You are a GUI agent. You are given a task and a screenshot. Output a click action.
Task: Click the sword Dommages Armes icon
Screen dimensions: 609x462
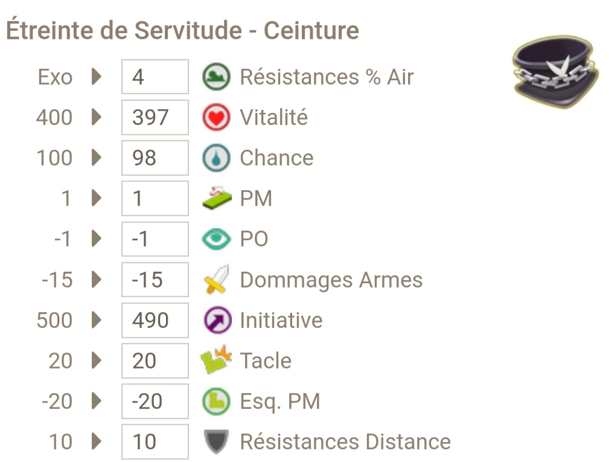coord(216,279)
